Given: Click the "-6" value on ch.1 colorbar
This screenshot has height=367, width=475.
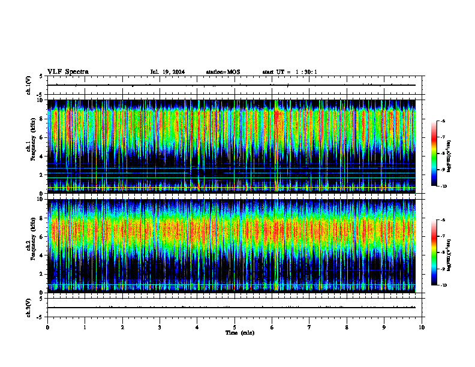Looking at the screenshot, I should tap(443, 121).
